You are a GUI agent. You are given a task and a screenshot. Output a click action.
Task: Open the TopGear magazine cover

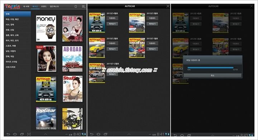pyautogui.click(x=46, y=119)
